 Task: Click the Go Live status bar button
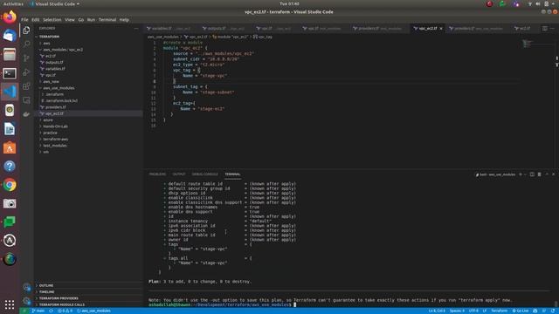point(521,311)
